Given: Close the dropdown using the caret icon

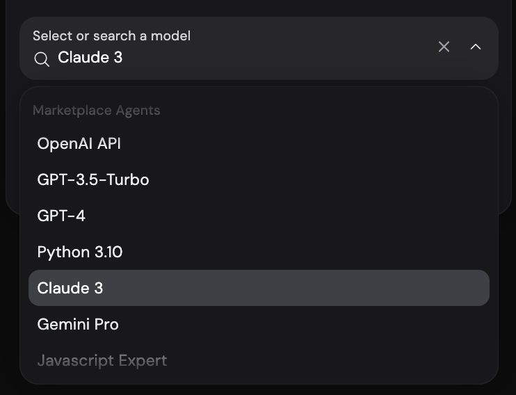Looking at the screenshot, I should 476,47.
